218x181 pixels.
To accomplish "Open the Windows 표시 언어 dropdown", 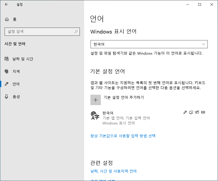I will coord(149,44).
